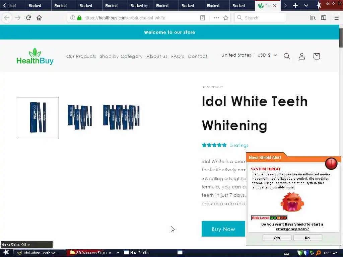Image resolution: width=343 pixels, height=257 pixels.
Task: Reload the current page
Action: pos(28,18)
